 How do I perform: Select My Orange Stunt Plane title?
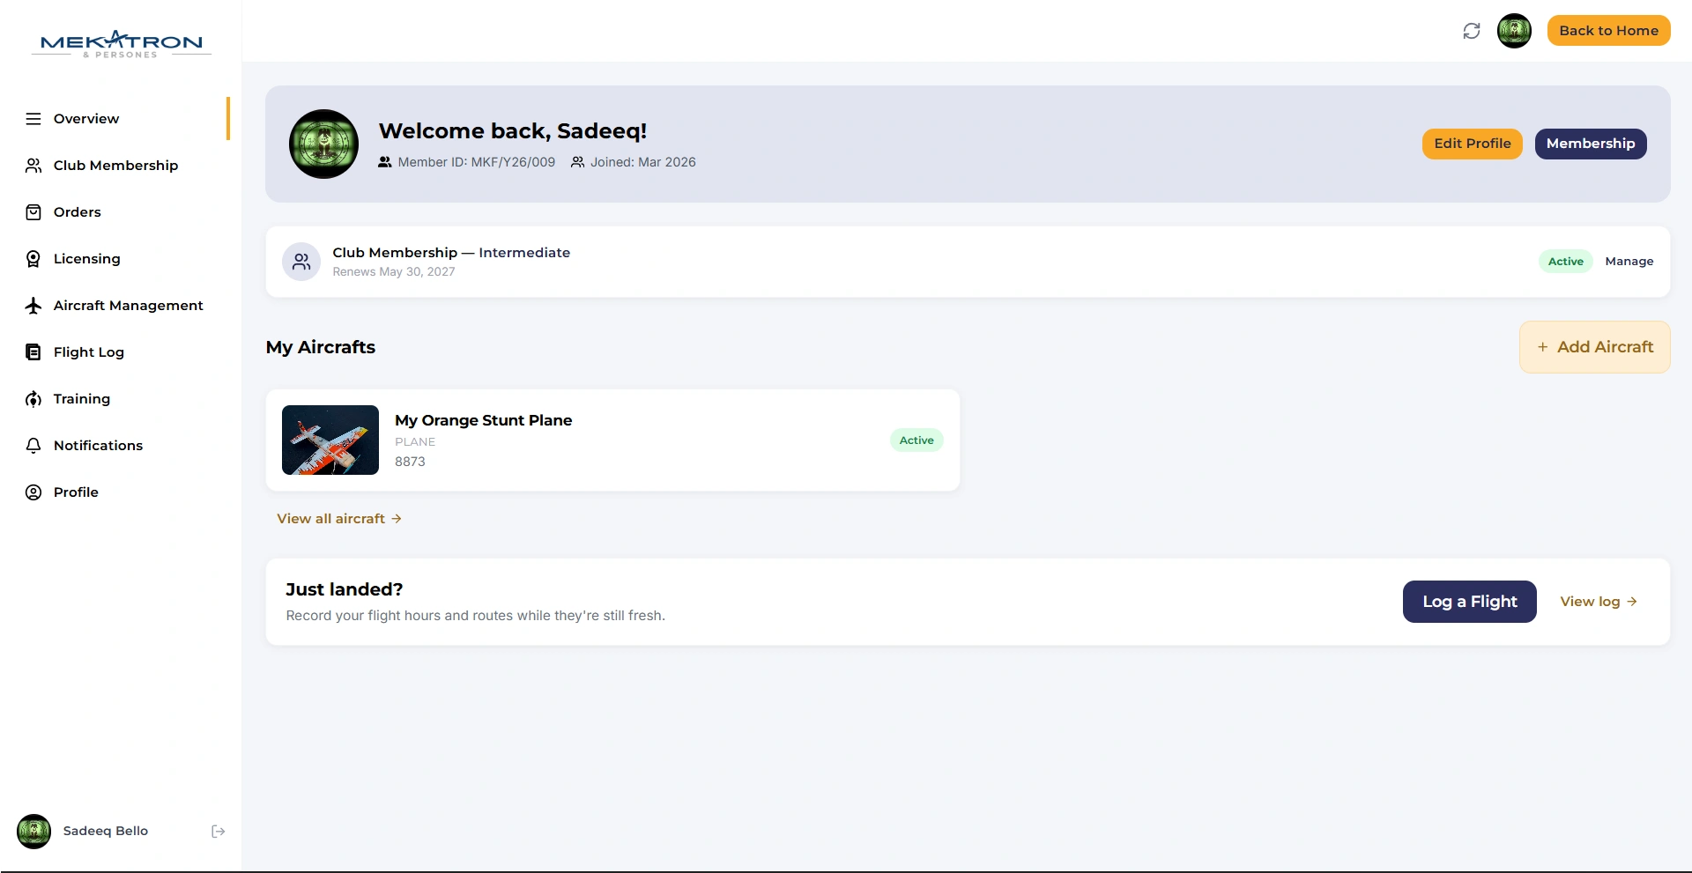tap(483, 420)
